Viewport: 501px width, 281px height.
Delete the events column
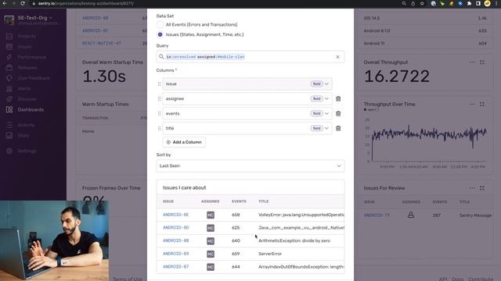[338, 113]
